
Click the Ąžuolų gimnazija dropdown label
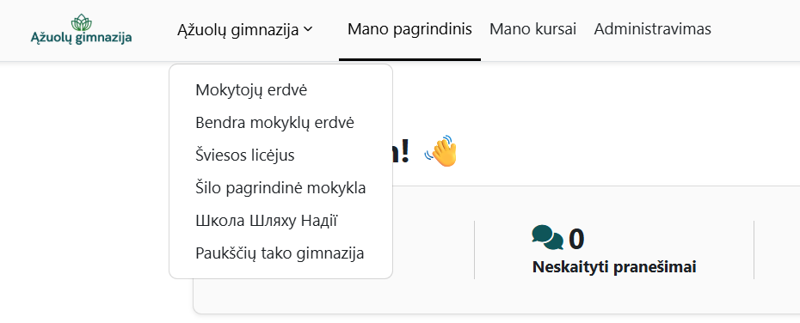[x=237, y=30]
